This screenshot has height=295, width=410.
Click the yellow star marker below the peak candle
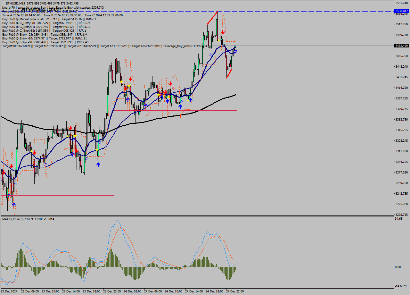pyautogui.click(x=219, y=40)
